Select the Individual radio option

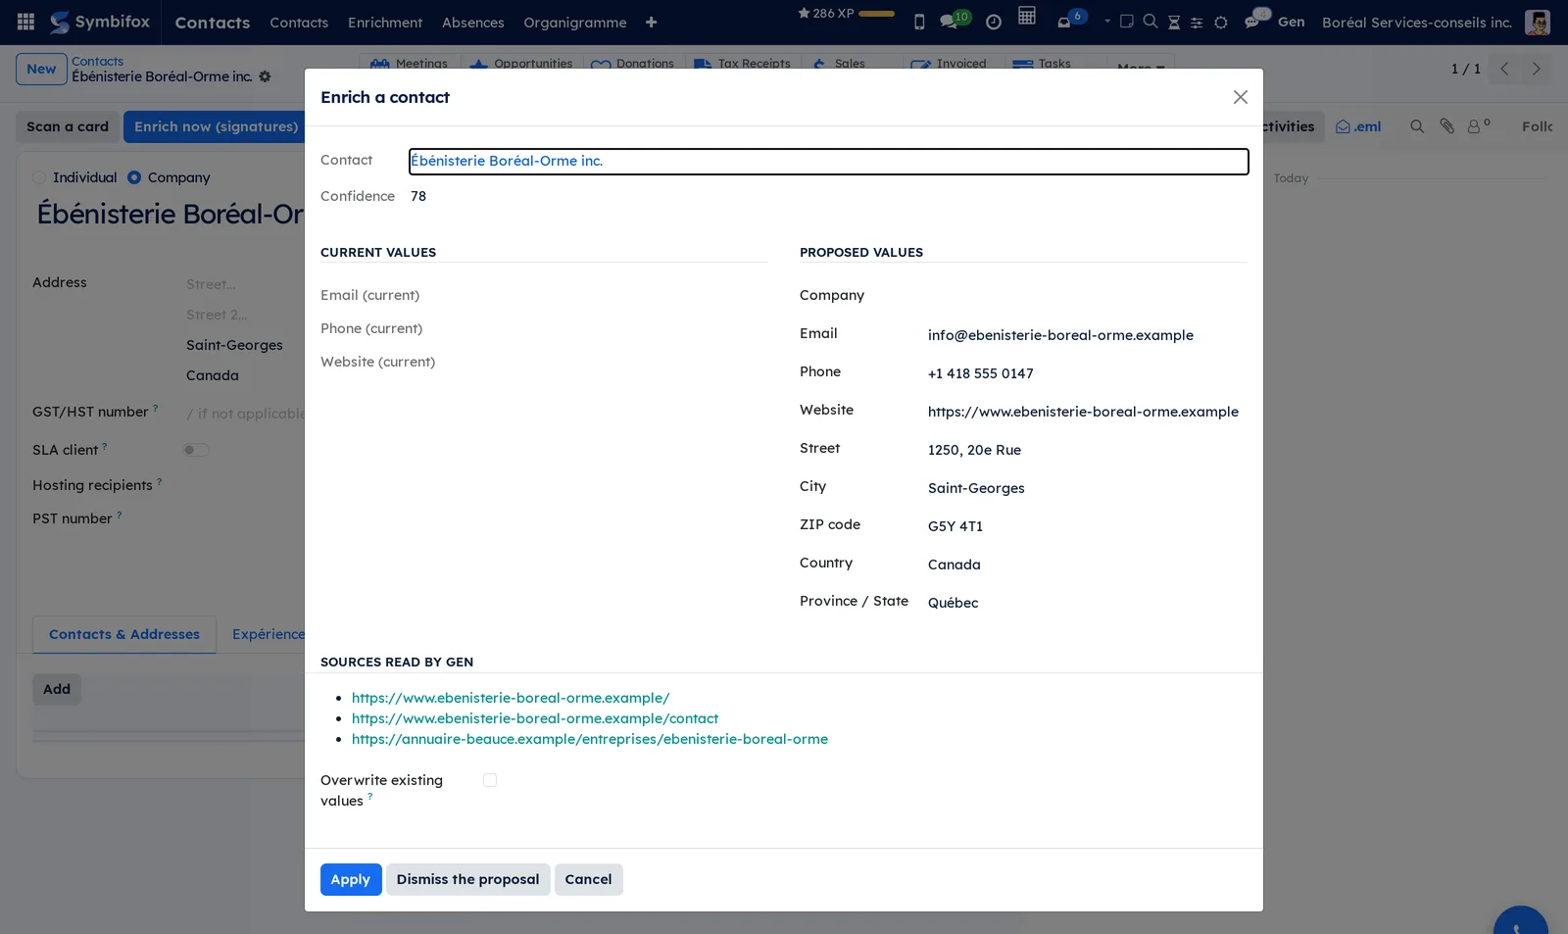39,177
